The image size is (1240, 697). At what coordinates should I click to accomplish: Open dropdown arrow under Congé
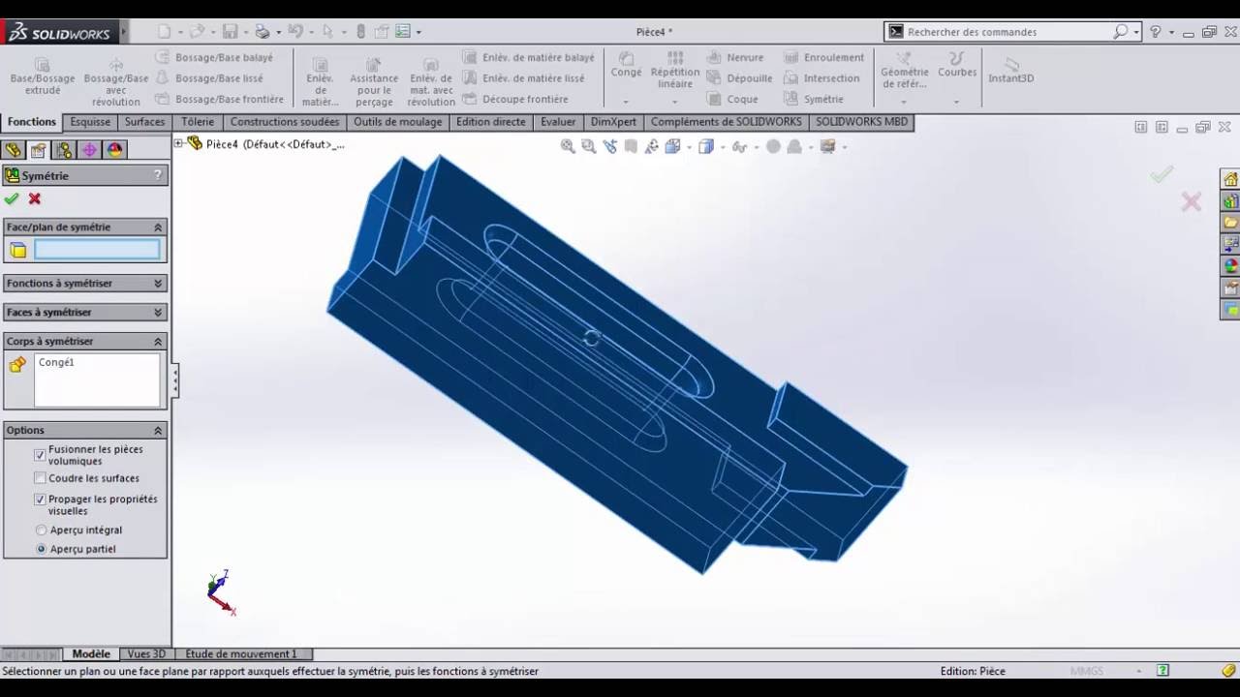[626, 102]
